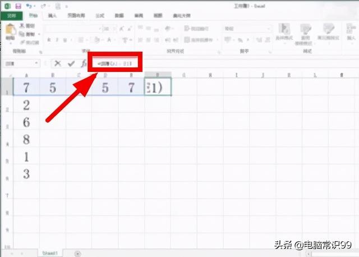The height and width of the screenshot is (257, 359).
Task: Toggle Center alignment for cell text
Action: tap(148, 40)
